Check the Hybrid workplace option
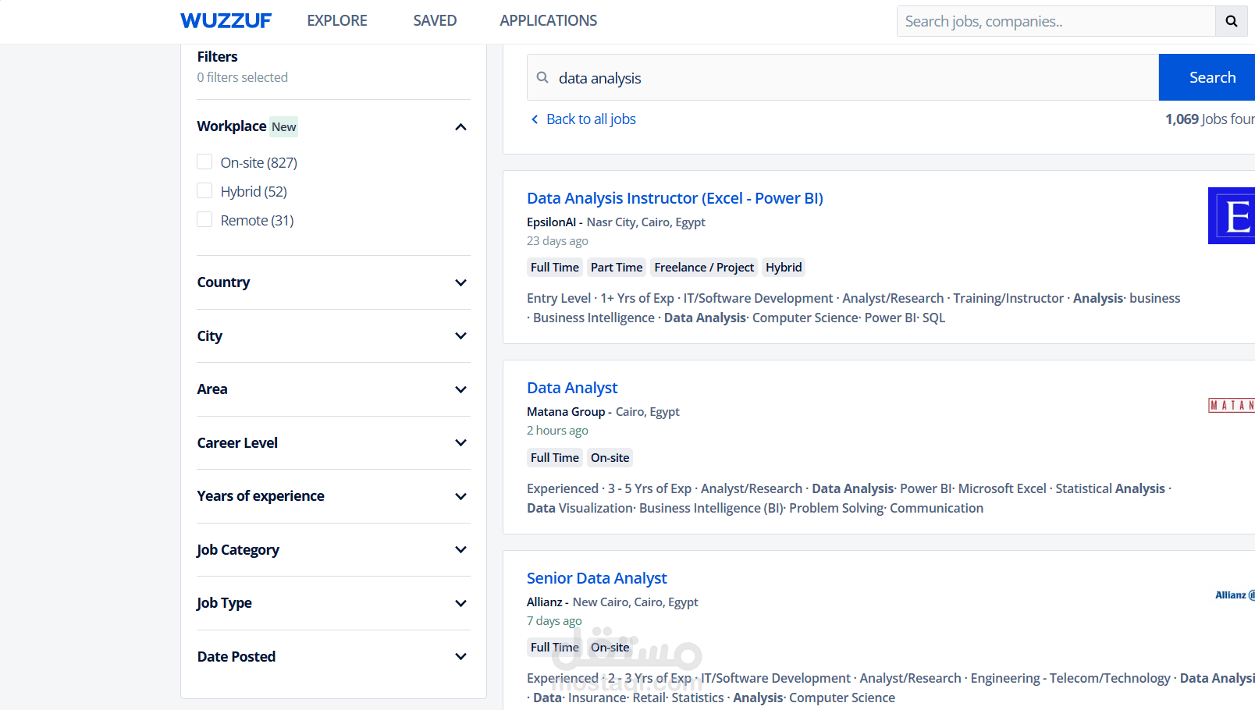 point(204,190)
